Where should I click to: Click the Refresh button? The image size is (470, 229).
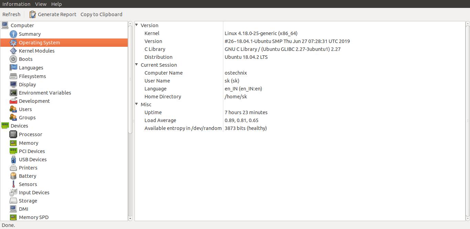pos(11,14)
